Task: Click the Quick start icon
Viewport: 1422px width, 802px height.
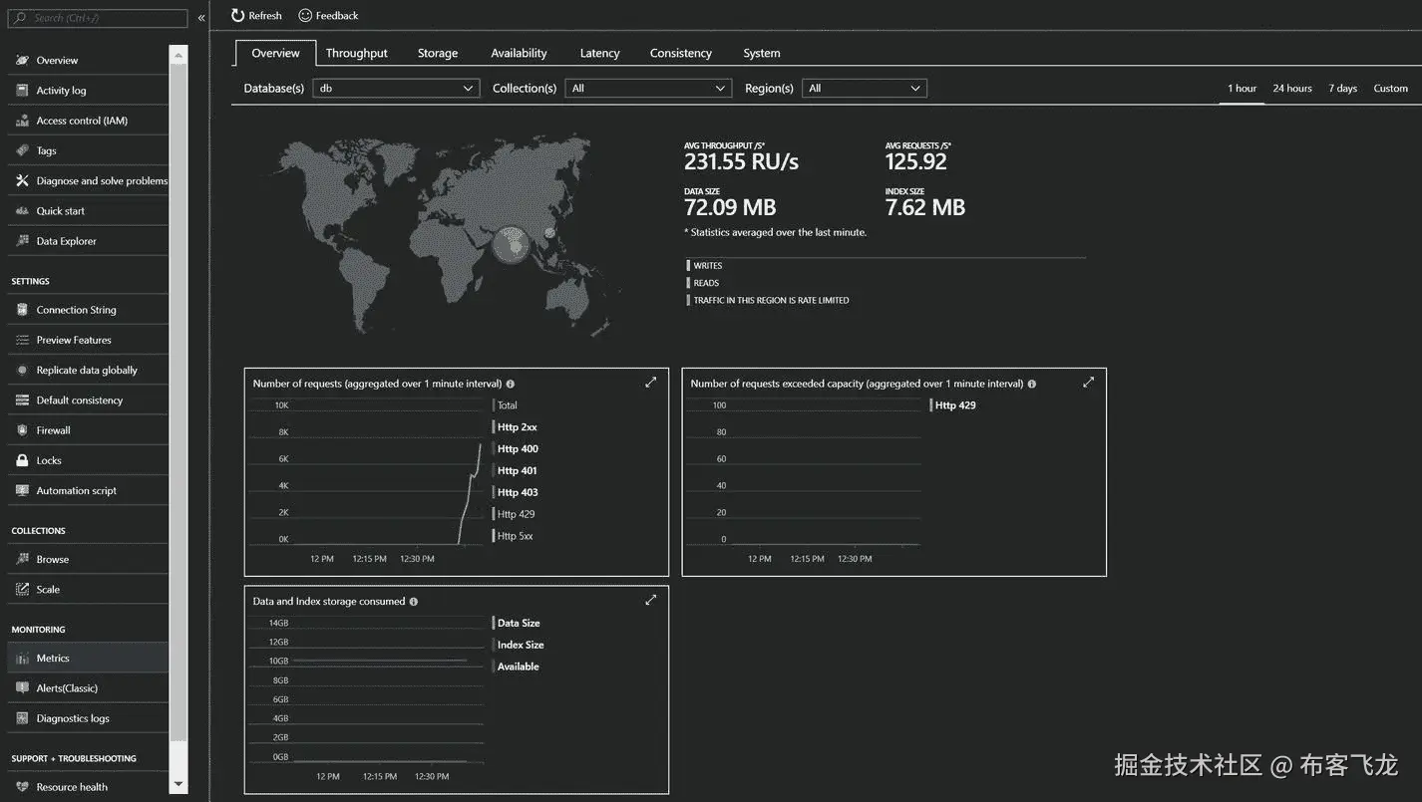Action: (22, 211)
